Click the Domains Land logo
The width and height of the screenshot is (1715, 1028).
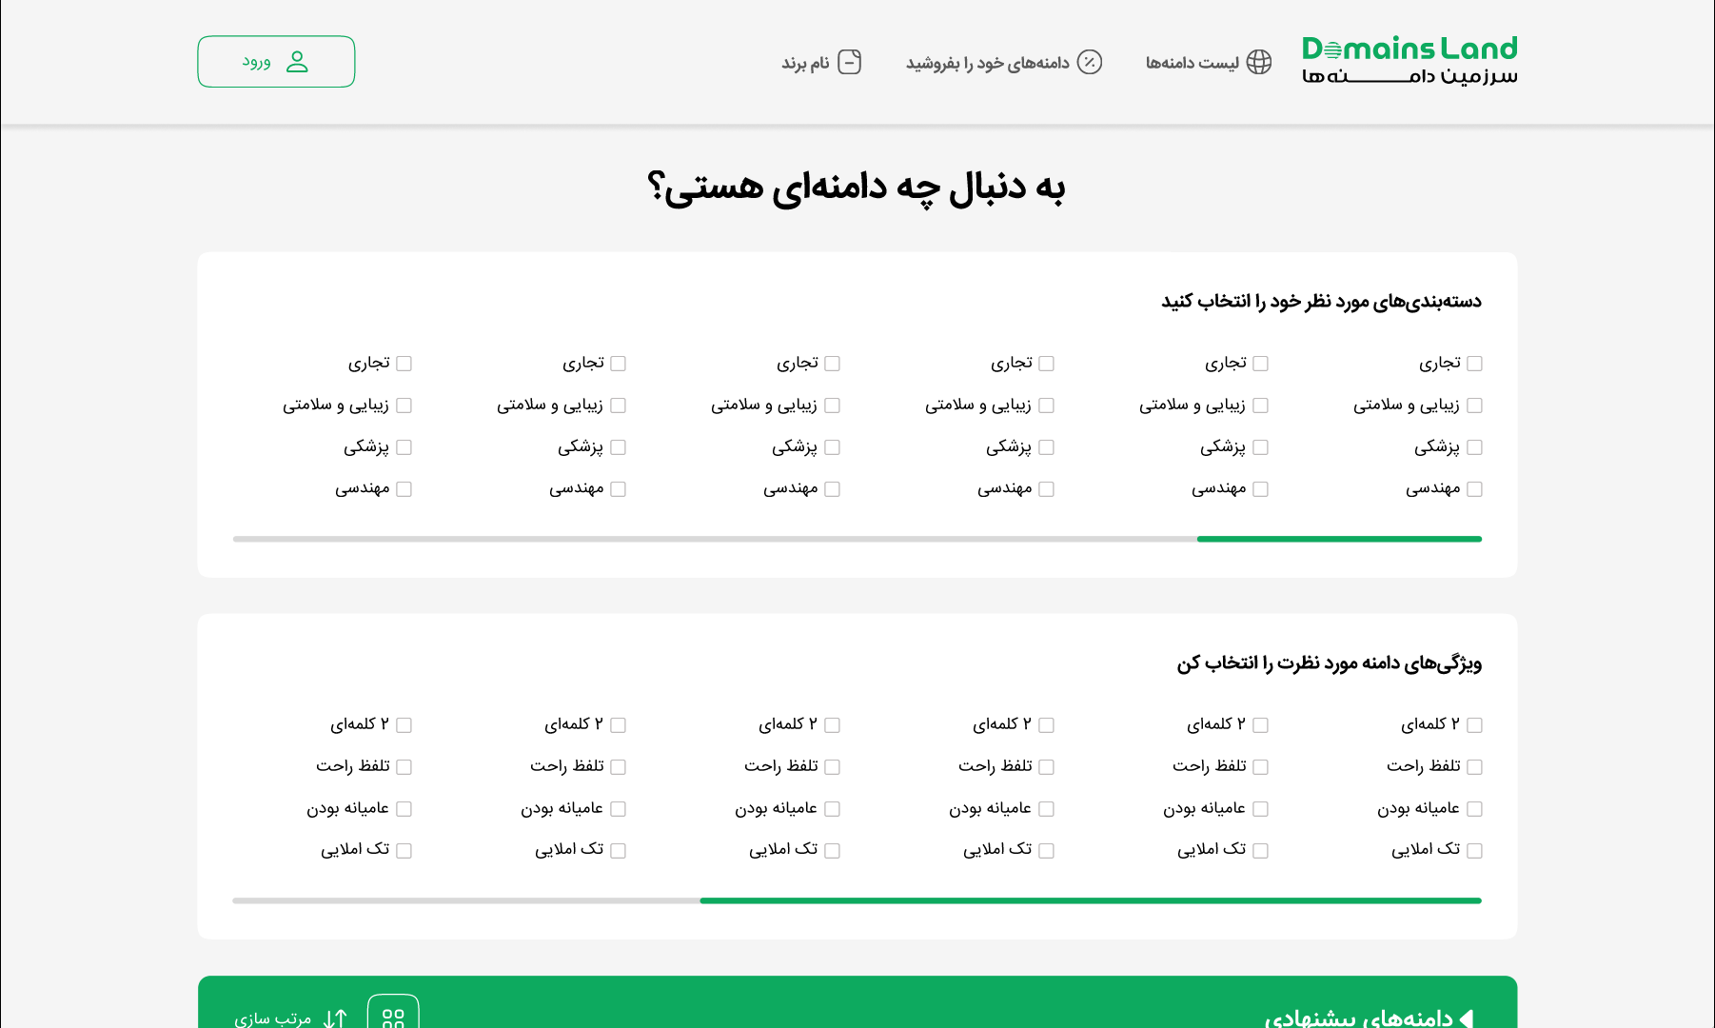coord(1409,61)
